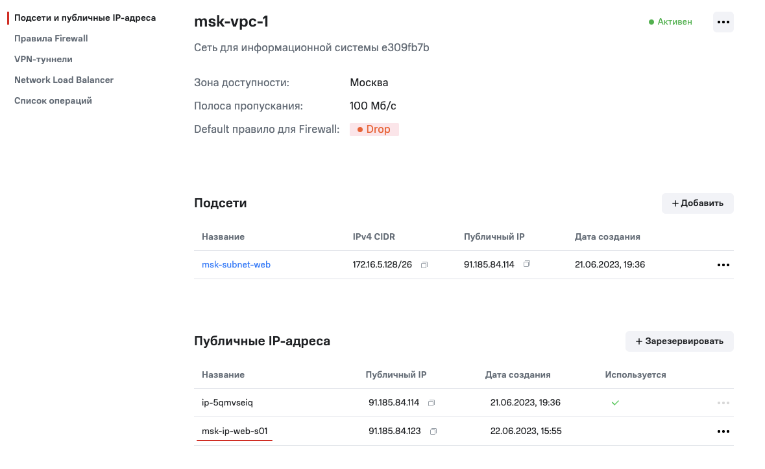Open the ip-5qmvseiq row actions menu
The image size is (765, 469).
pos(723,403)
